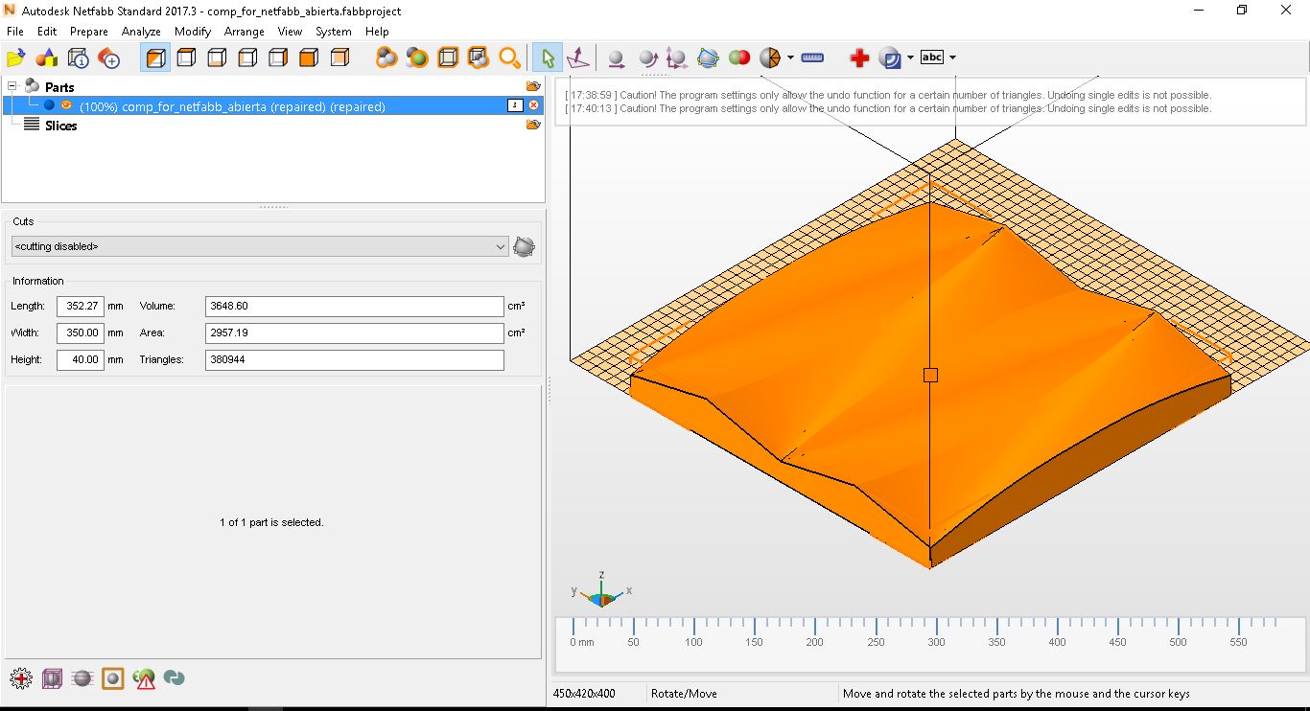Switch to the top-face view cube
1310x711 pixels.
(186, 58)
